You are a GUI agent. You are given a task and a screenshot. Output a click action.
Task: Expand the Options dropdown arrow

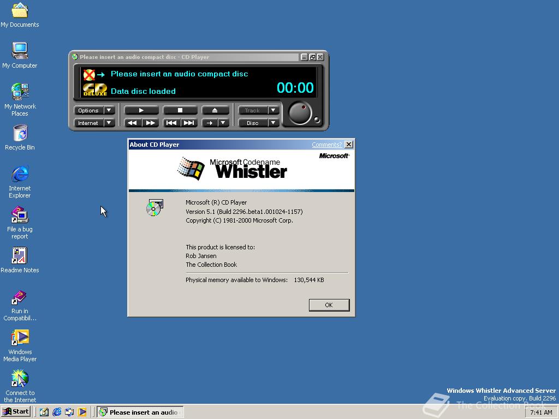(x=109, y=110)
